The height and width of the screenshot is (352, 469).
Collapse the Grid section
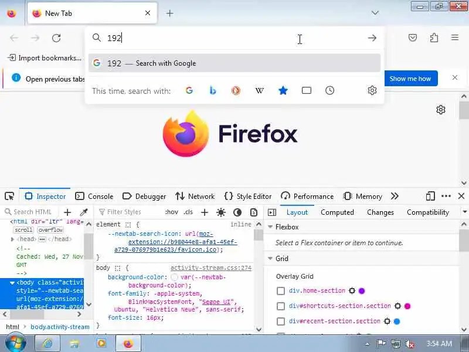click(x=270, y=258)
